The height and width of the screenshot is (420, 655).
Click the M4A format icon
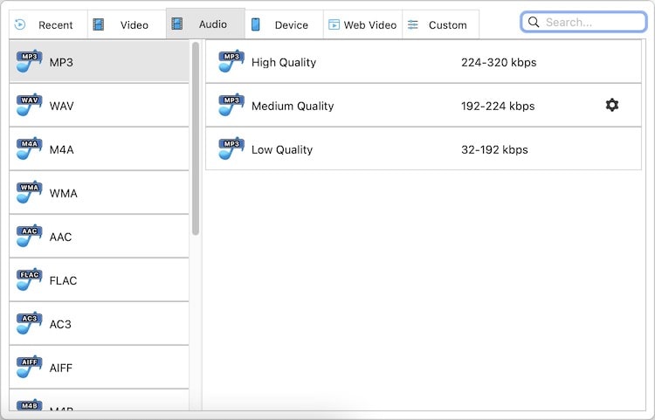click(29, 148)
